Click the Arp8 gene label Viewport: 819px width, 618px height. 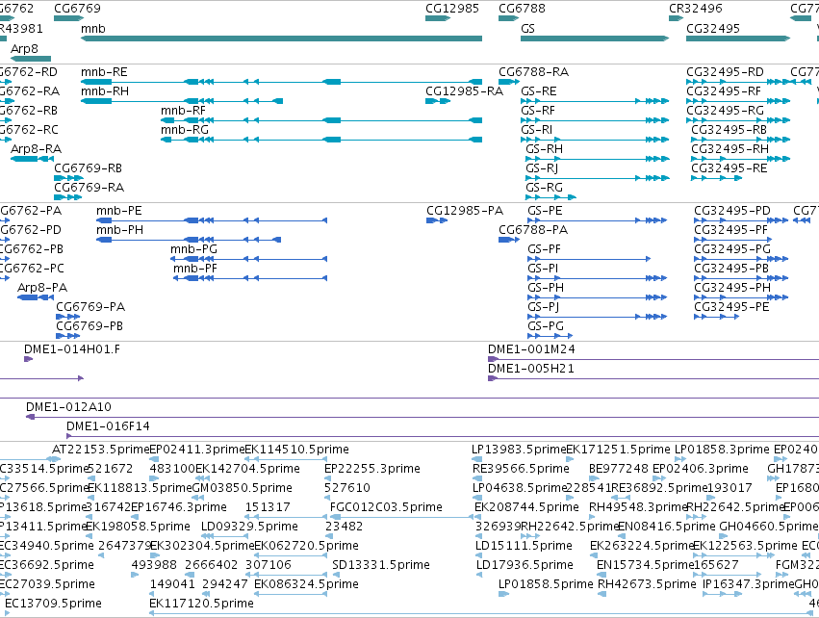pos(24,48)
